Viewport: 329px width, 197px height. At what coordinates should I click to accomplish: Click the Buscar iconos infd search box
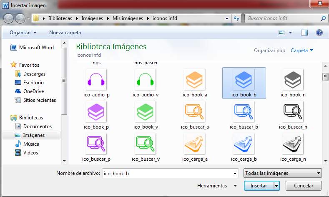(x=283, y=18)
